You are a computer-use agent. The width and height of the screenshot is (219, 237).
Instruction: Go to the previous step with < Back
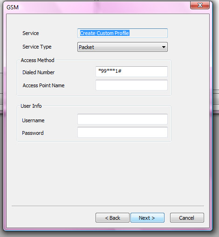click(x=112, y=218)
